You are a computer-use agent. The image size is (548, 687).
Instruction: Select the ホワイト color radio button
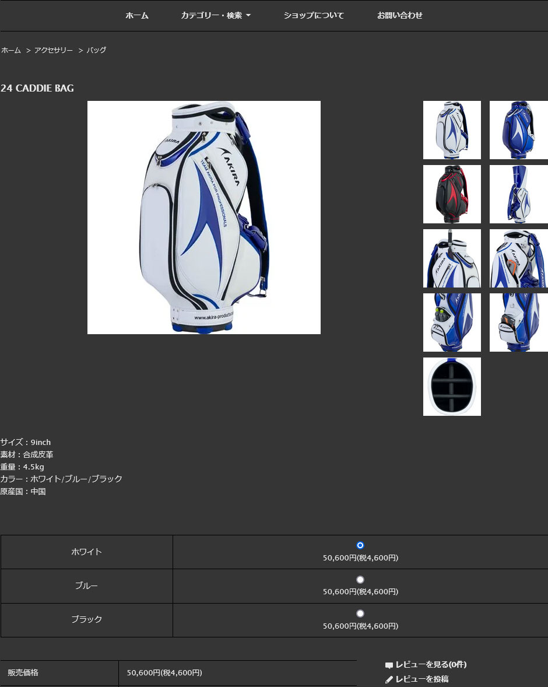[360, 545]
